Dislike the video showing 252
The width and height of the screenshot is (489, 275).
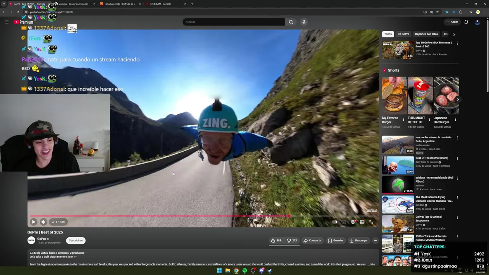(292, 241)
